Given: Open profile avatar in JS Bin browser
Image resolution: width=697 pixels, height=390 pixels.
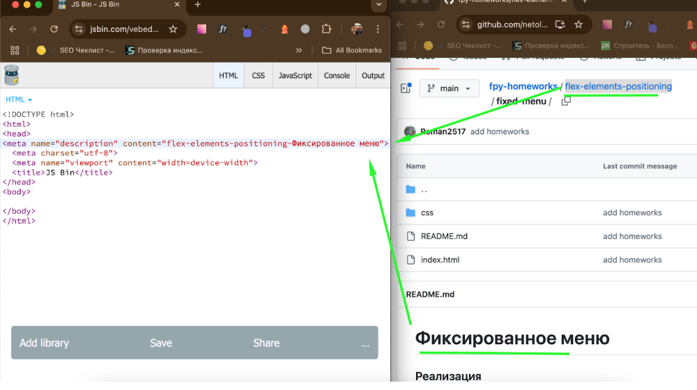Looking at the screenshot, I should pos(356,29).
